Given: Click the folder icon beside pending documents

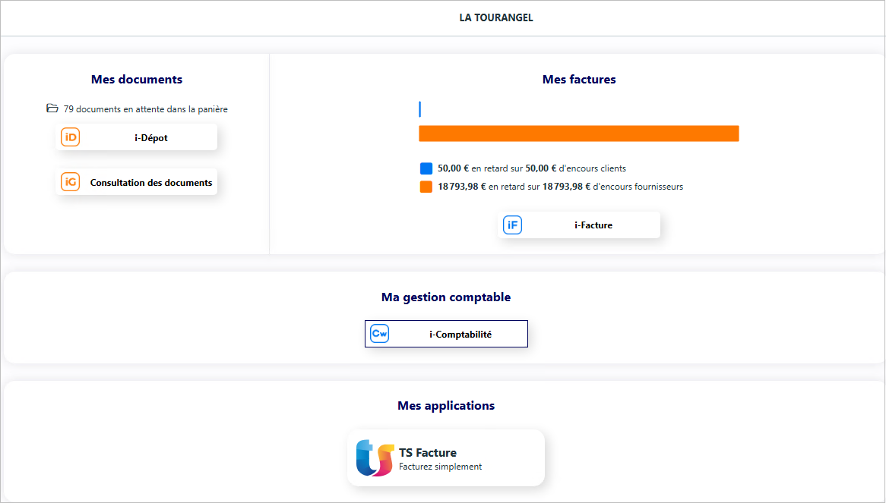Looking at the screenshot, I should coord(52,108).
